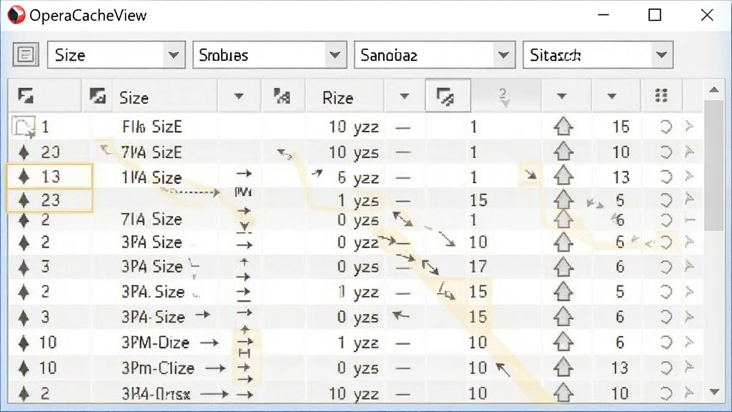Maximize the OperaCacheView window
The height and width of the screenshot is (412, 732).
pyautogui.click(x=655, y=15)
